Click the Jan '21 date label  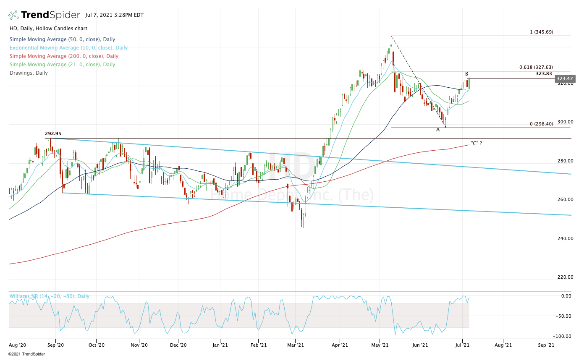point(220,345)
